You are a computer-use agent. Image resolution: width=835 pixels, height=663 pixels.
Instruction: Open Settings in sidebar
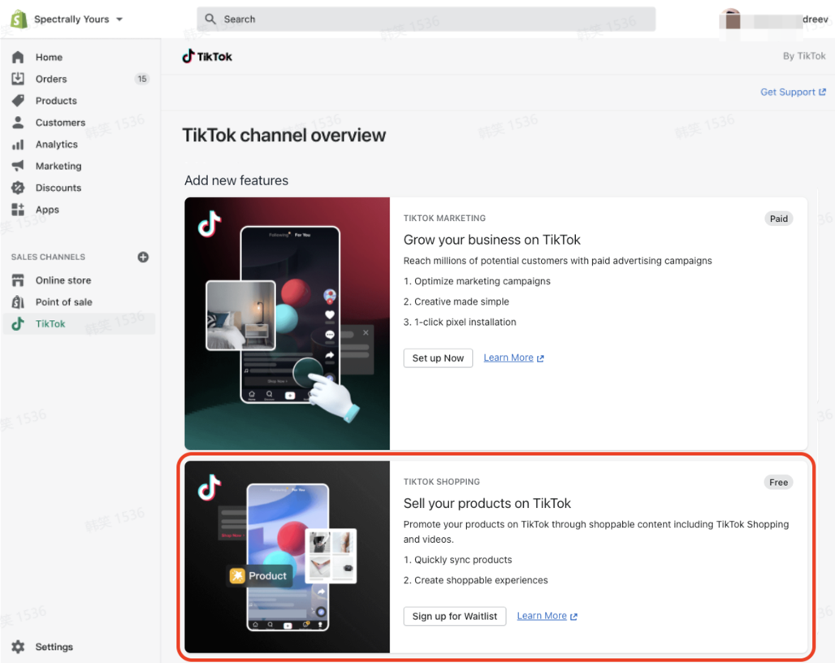pos(54,647)
